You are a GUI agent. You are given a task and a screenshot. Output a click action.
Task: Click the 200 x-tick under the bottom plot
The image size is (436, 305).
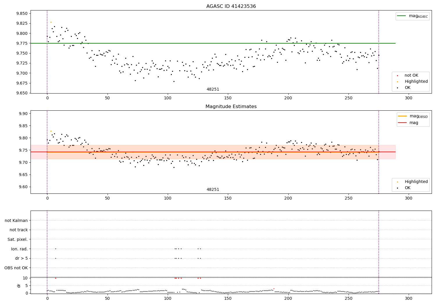point(288,298)
